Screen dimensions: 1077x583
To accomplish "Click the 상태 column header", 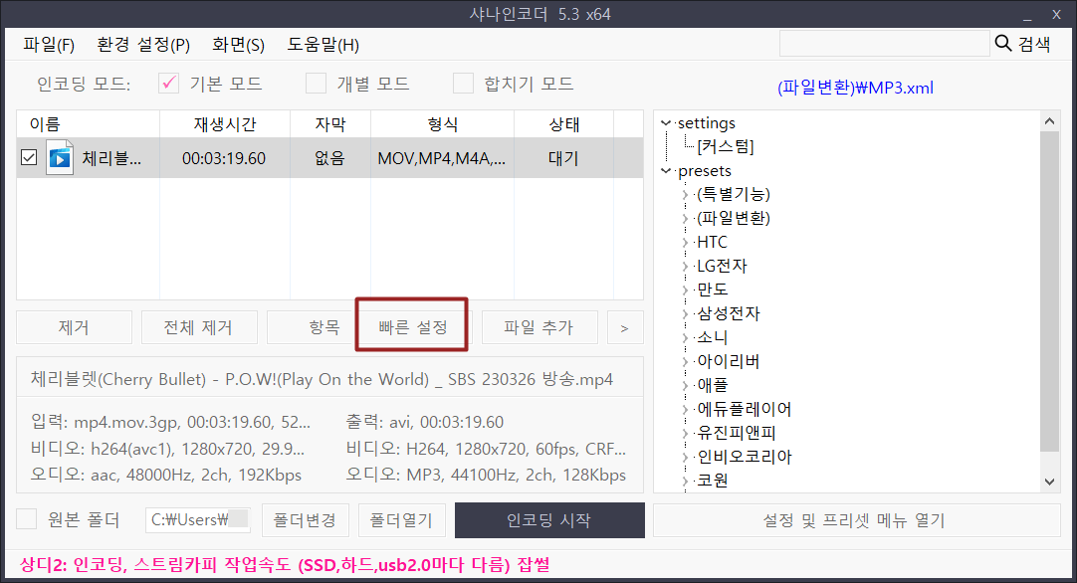I will tap(564, 124).
